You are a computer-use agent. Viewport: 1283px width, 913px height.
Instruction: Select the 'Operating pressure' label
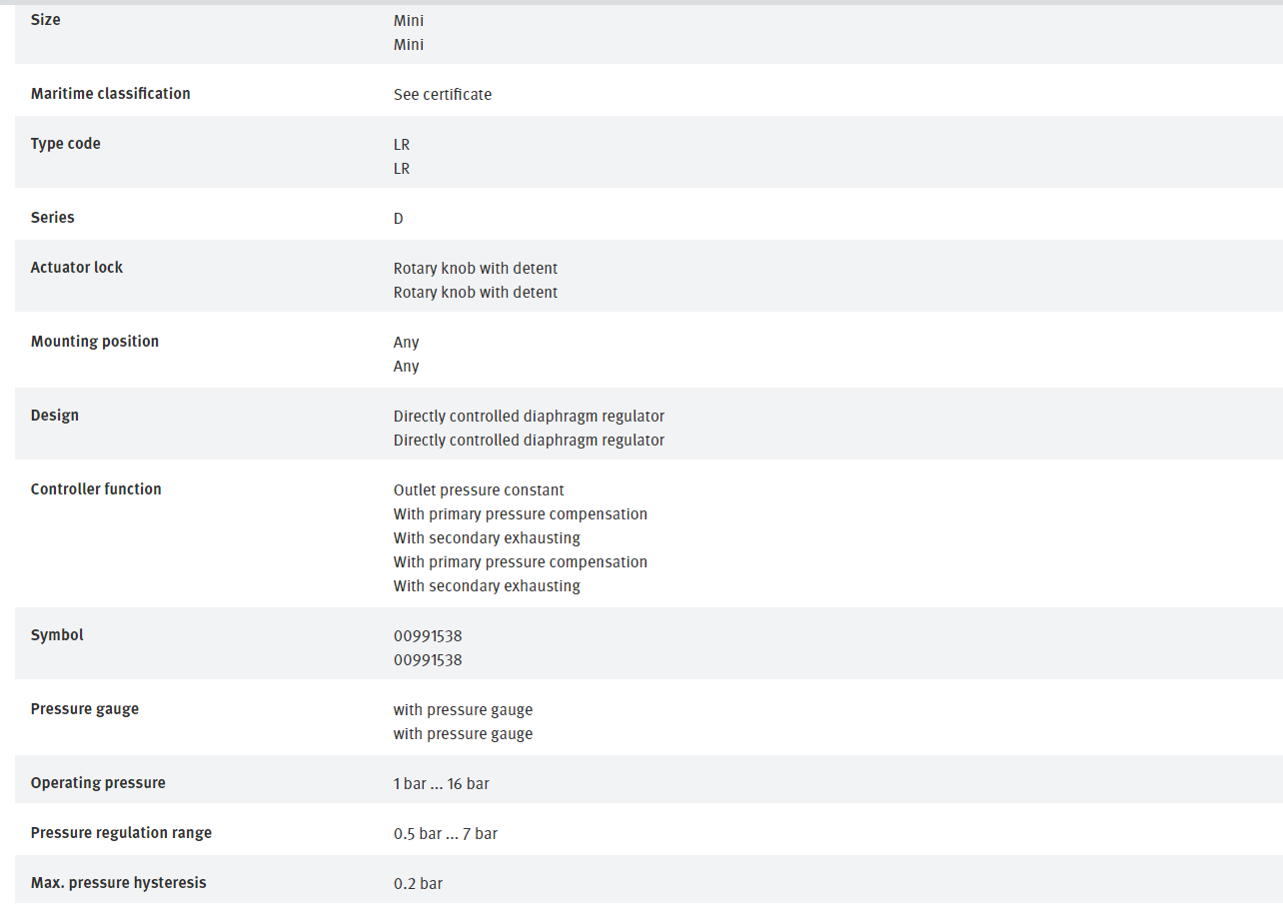click(98, 783)
